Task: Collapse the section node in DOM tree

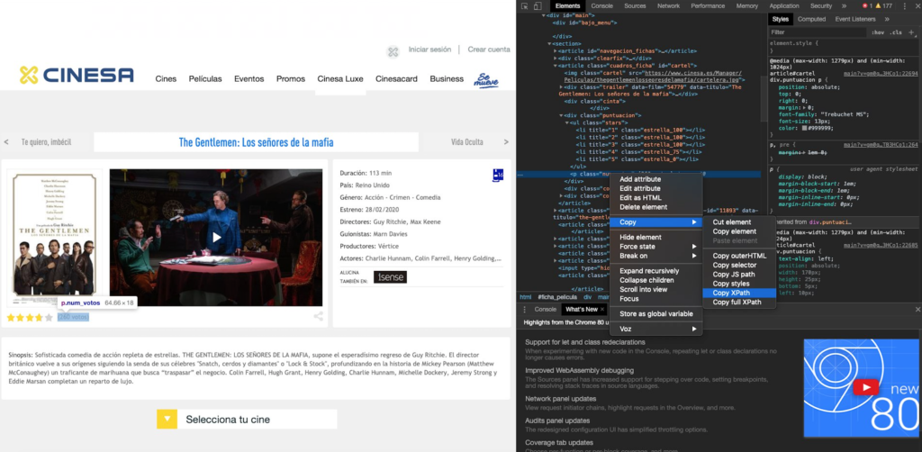Action: 548,44
